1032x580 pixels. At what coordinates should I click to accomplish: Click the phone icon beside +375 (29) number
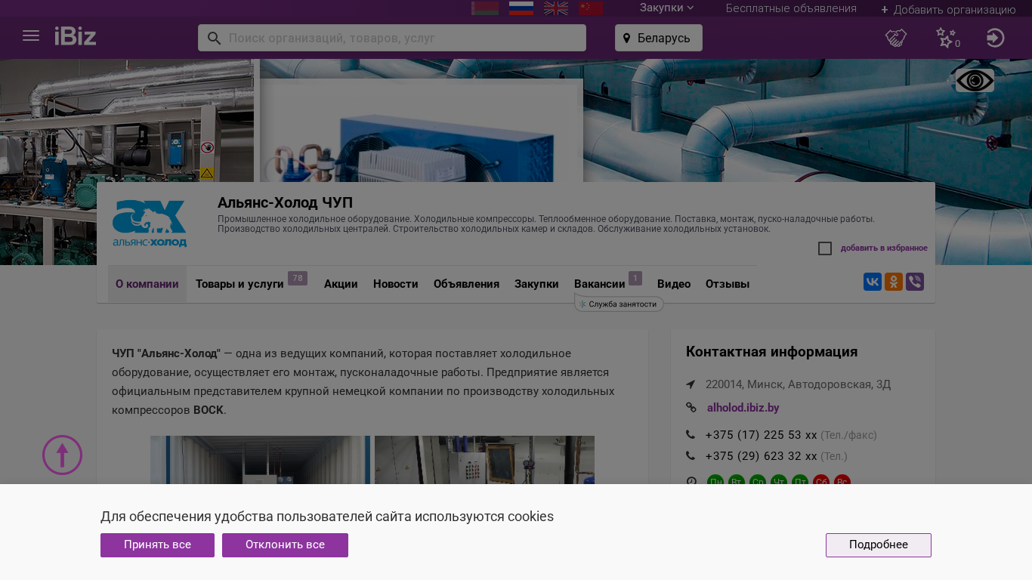(691, 456)
